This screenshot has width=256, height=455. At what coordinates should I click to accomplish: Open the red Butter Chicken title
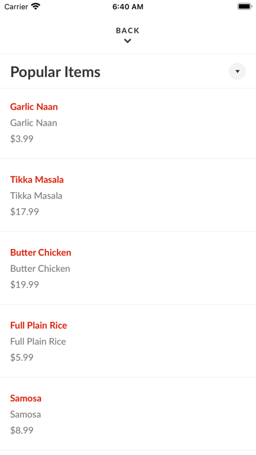(40, 252)
